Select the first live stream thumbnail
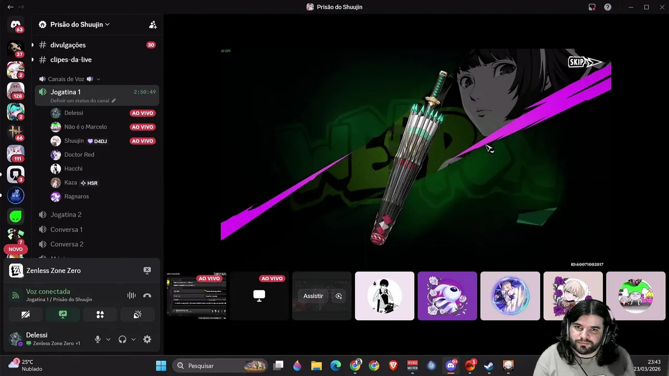This screenshot has width=669, height=376. (x=197, y=296)
